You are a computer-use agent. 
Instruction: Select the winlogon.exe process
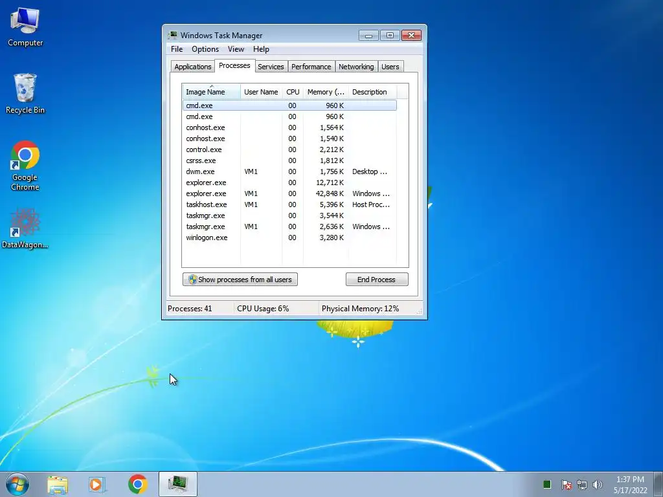point(289,237)
